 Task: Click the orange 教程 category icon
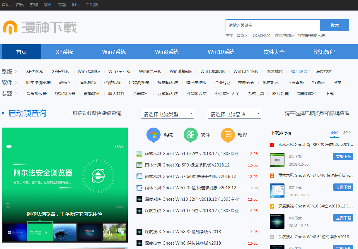[228, 135]
